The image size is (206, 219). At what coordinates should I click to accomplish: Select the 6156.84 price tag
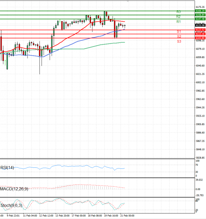click(200, 15)
